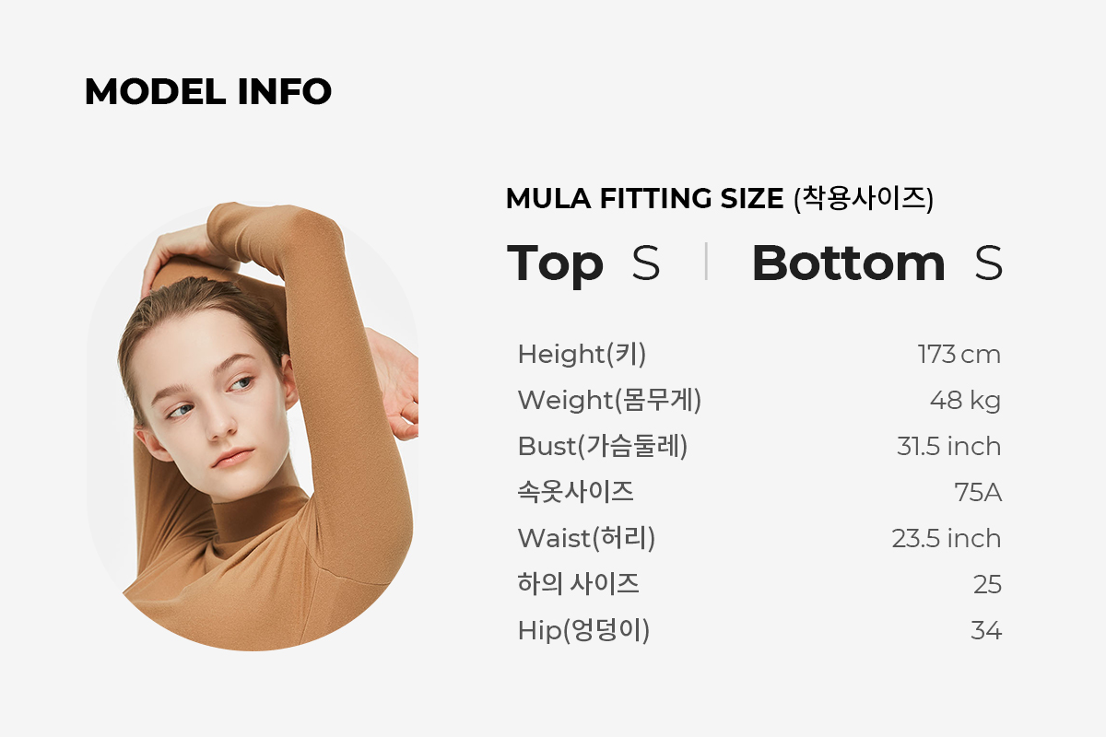Click the 하의 사이즈 row label
Screen dimensions: 1106x737
tap(579, 584)
